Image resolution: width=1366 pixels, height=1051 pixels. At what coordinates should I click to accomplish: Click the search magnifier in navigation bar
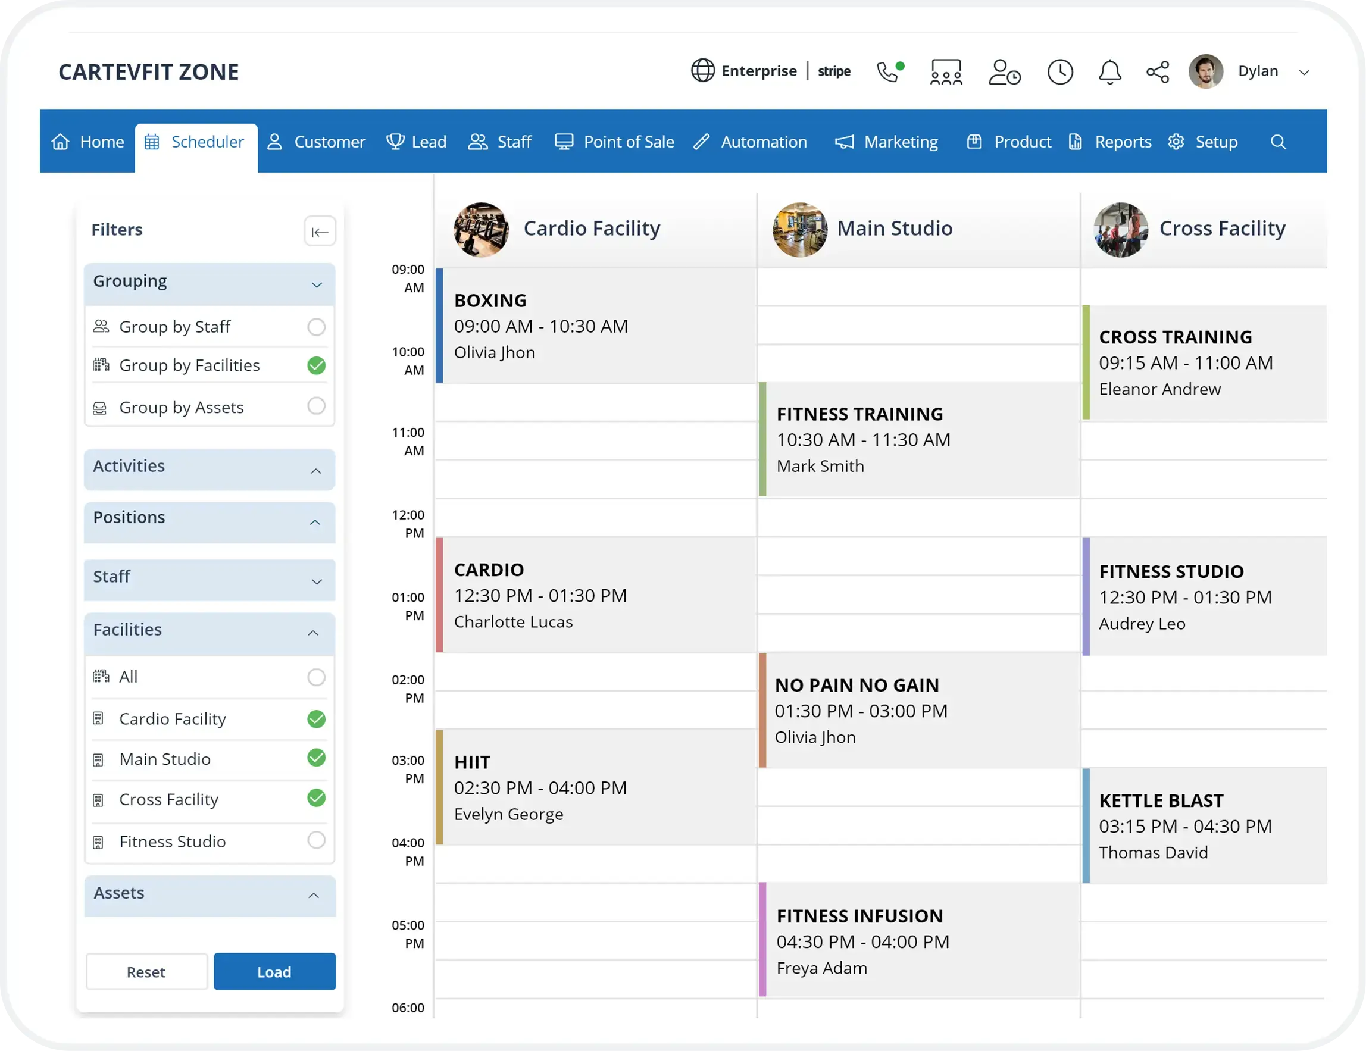pos(1278,142)
